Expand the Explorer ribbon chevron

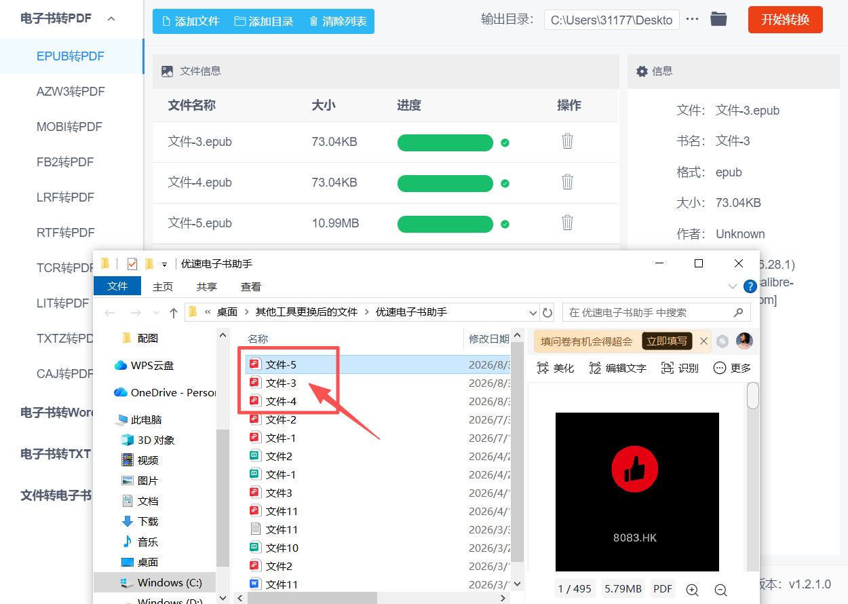[x=732, y=286]
